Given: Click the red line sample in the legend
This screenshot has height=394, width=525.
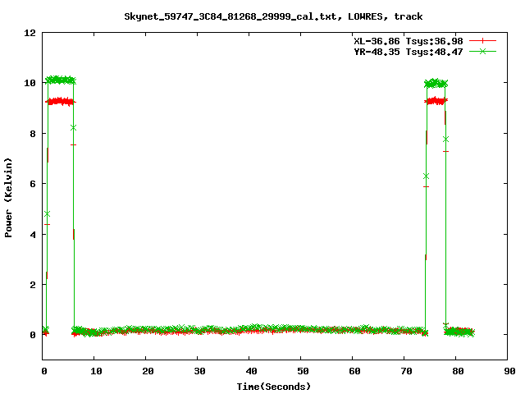Looking at the screenshot, I should (x=482, y=41).
